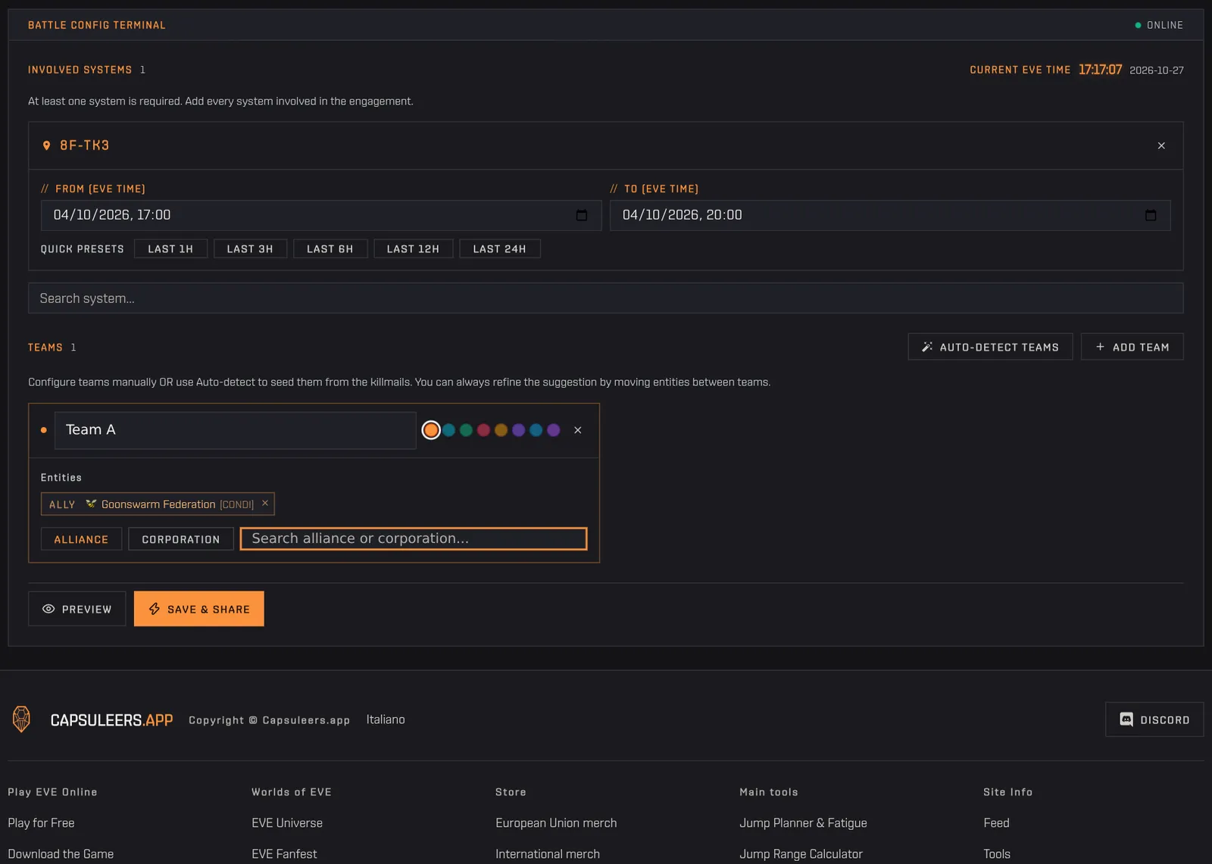
Task: Open the Tools link under Site Info
Action: tap(997, 854)
